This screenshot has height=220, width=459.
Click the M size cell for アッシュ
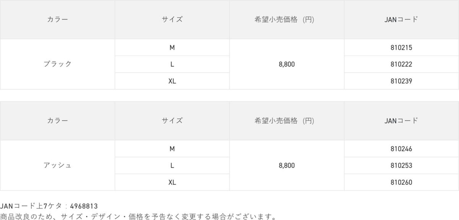click(172, 149)
